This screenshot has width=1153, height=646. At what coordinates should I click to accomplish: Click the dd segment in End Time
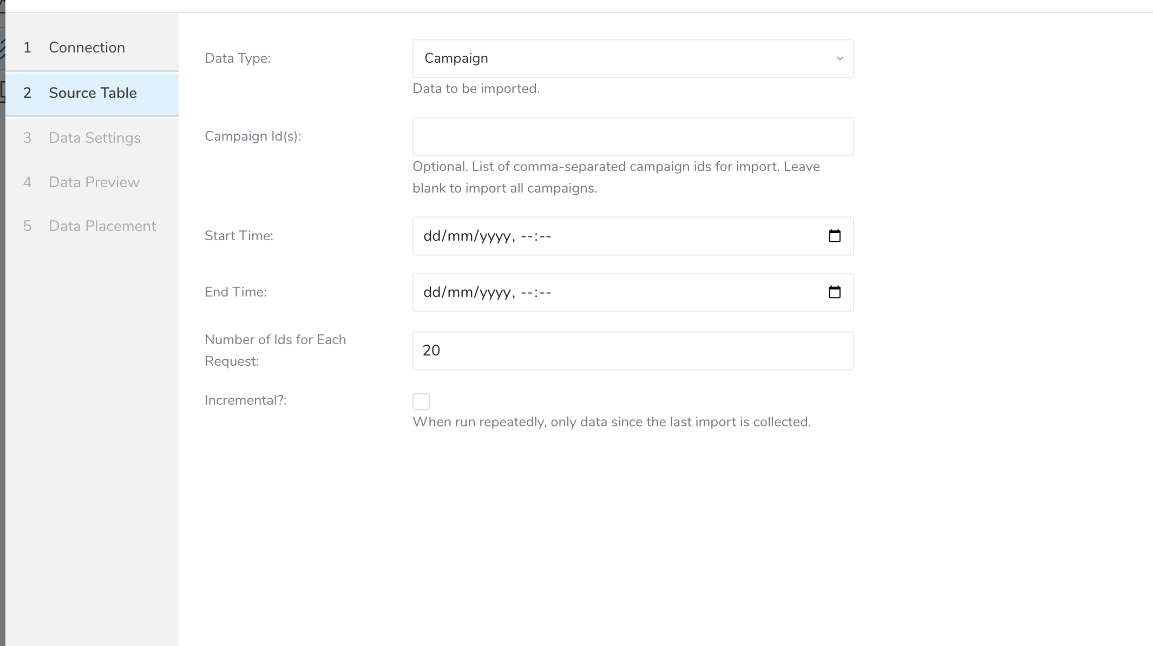431,293
